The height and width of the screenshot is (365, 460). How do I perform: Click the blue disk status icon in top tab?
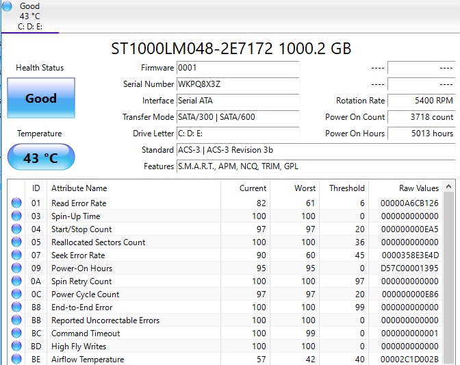point(7,6)
